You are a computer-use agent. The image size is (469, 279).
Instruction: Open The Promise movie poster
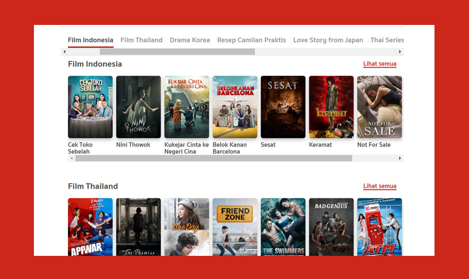[139, 227]
